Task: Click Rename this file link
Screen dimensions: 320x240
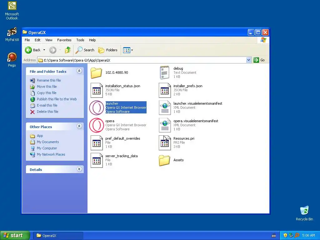Action: click(x=49, y=80)
